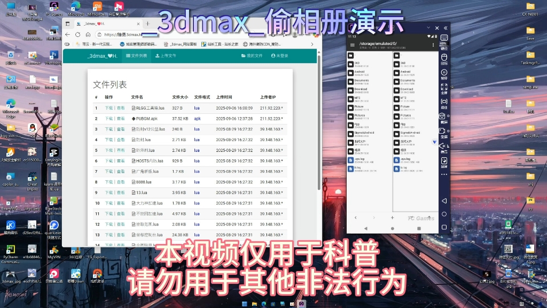This screenshot has width=547, height=308.
Task: View the 8888.lua file
Action: pos(121,182)
